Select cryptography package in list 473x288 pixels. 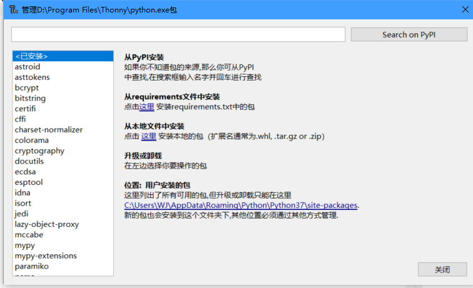[63, 151]
